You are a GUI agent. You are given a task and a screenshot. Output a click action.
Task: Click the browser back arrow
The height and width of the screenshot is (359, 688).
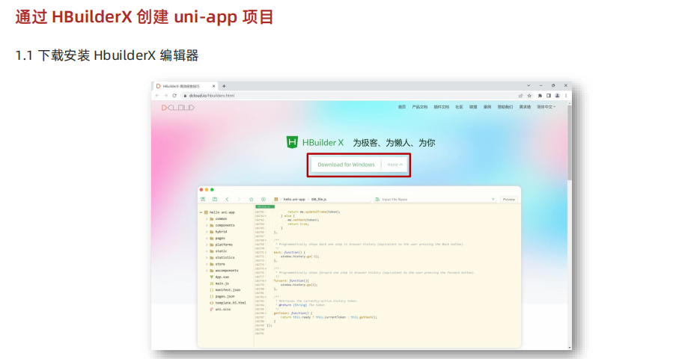tap(157, 96)
